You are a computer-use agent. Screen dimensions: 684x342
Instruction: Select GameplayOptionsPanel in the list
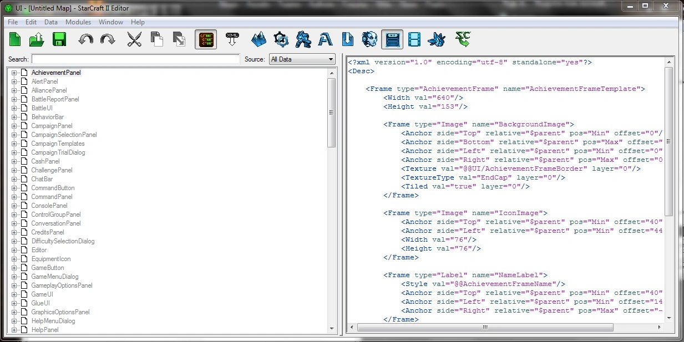(62, 285)
